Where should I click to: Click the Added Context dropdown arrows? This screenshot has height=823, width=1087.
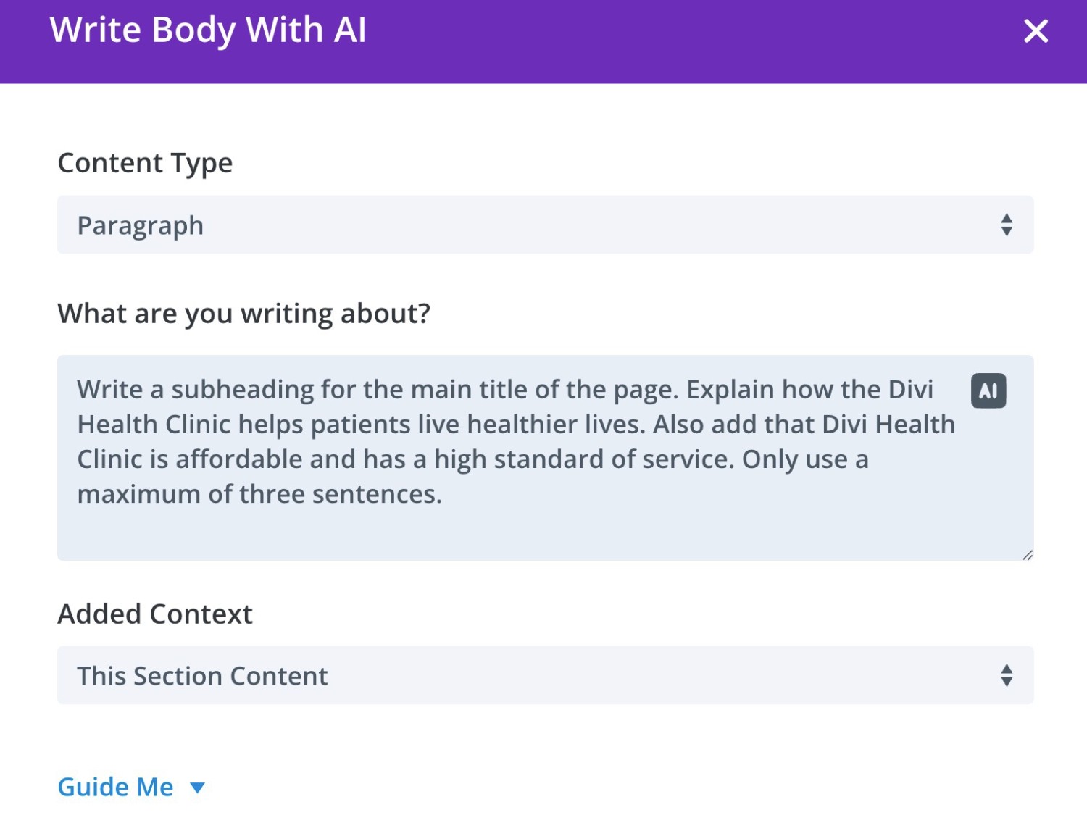[1007, 675]
